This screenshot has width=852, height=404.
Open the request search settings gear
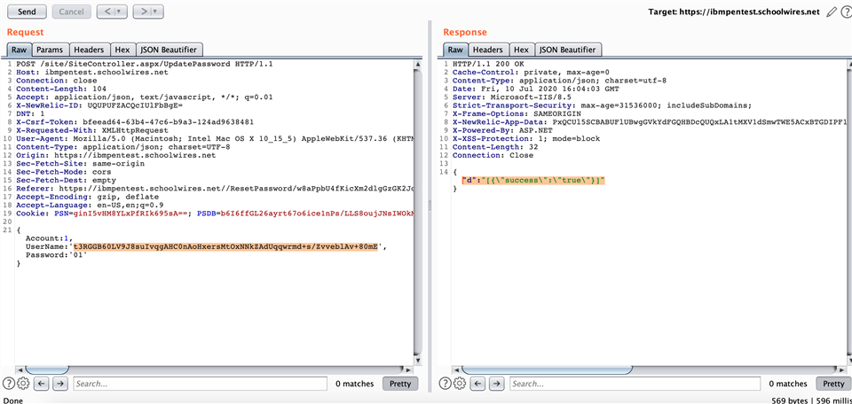24,384
